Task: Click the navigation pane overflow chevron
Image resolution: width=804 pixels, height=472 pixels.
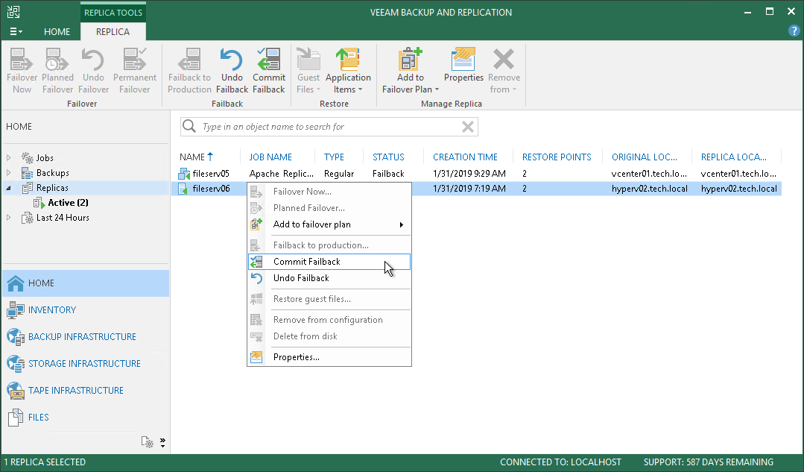Action: pyautogui.click(x=162, y=442)
